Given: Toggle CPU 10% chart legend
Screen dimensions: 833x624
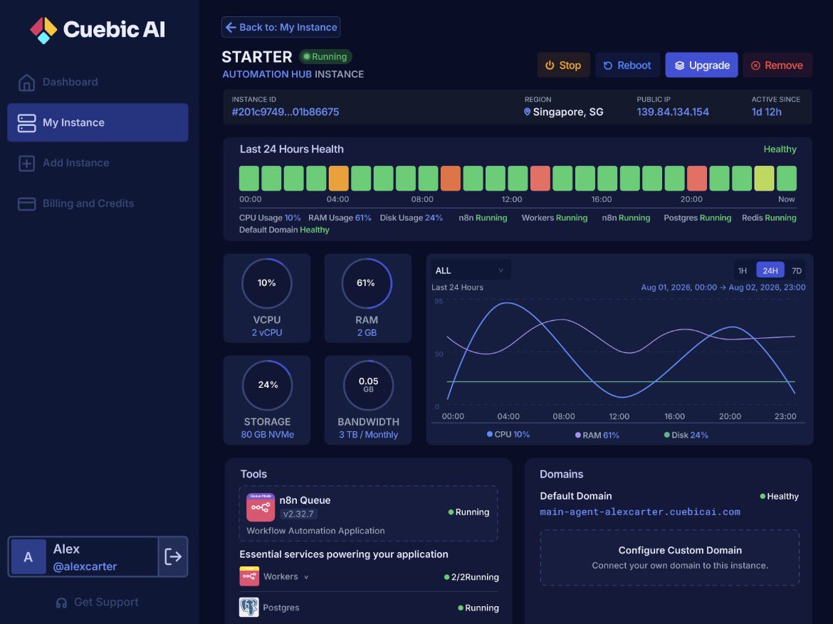Looking at the screenshot, I should (508, 435).
